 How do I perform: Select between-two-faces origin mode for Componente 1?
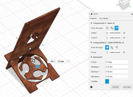point(112,28)
